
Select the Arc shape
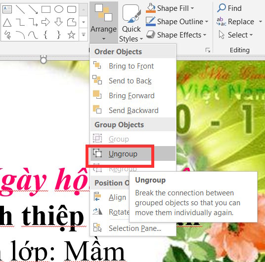click(x=20, y=35)
